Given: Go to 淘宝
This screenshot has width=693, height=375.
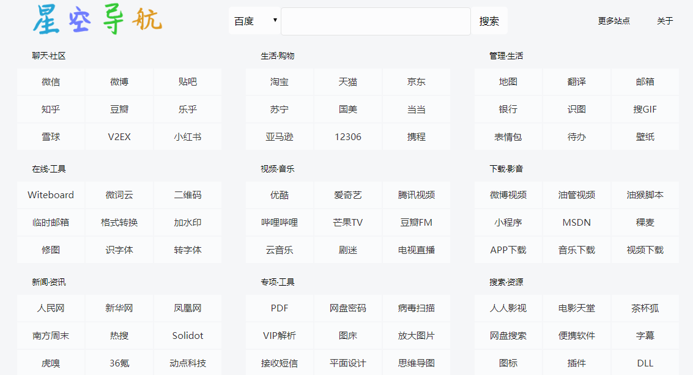Looking at the screenshot, I should coord(280,82).
